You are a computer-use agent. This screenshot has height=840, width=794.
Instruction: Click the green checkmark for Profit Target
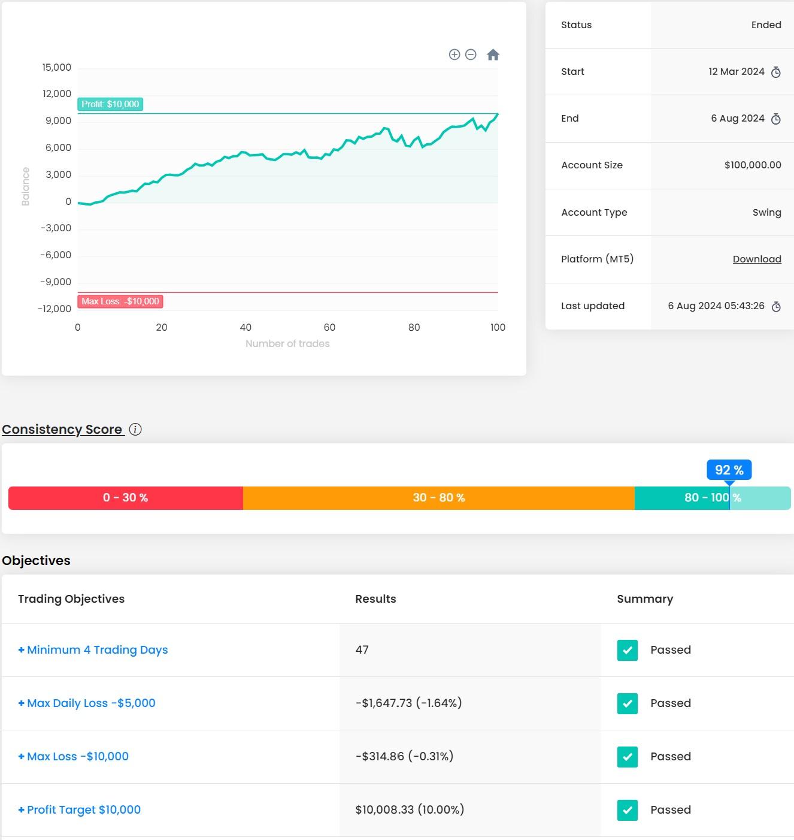pos(626,809)
